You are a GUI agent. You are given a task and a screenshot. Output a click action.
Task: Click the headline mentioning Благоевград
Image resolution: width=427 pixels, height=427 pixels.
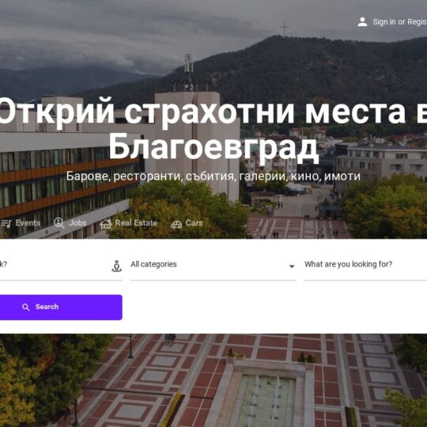coord(213,129)
